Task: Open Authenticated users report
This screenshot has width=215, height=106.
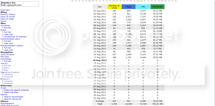Action: point(10,39)
